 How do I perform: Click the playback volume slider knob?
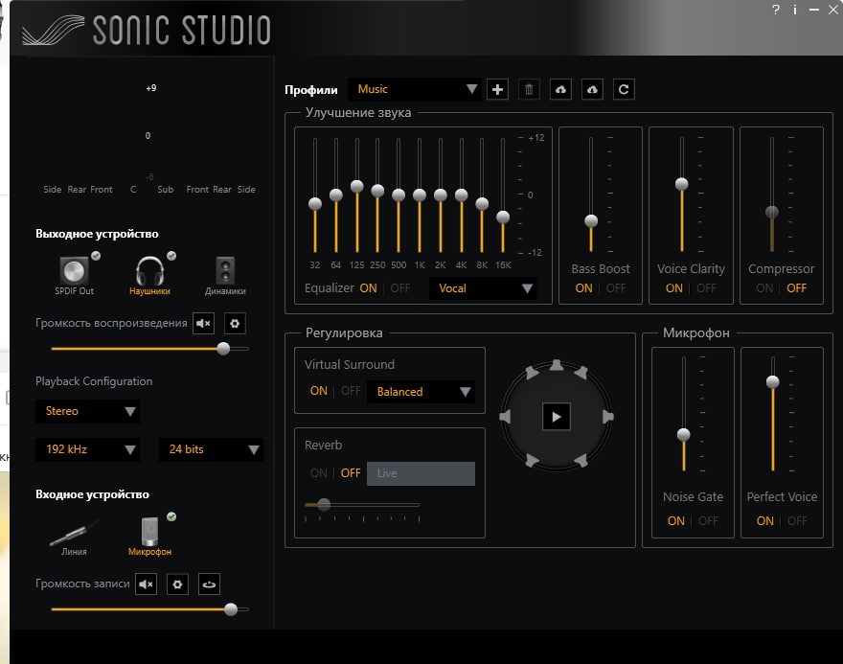(x=223, y=349)
